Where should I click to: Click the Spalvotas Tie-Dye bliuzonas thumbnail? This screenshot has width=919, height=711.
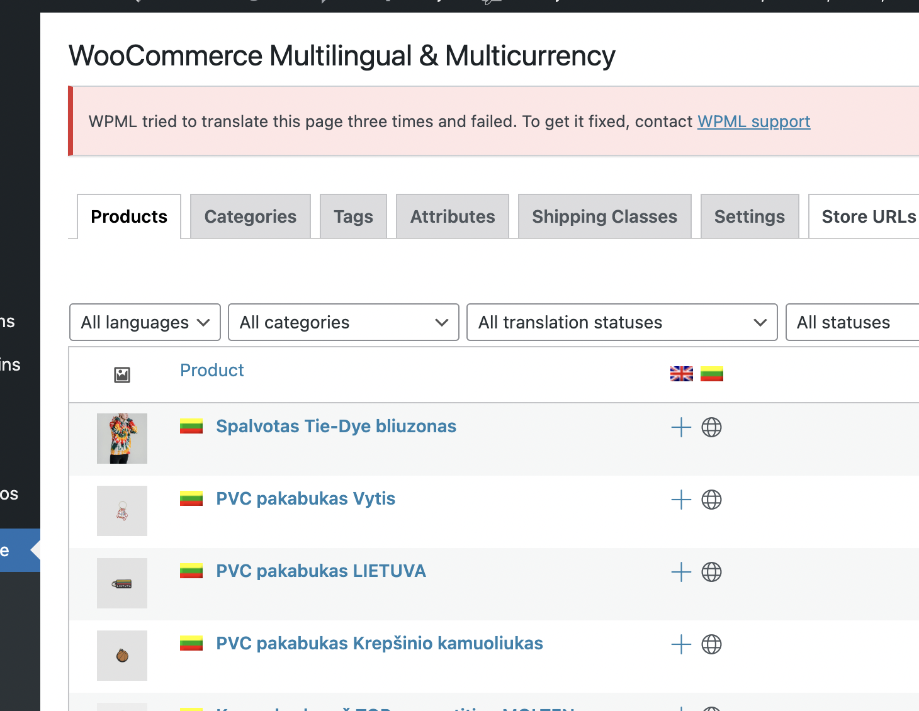122,439
